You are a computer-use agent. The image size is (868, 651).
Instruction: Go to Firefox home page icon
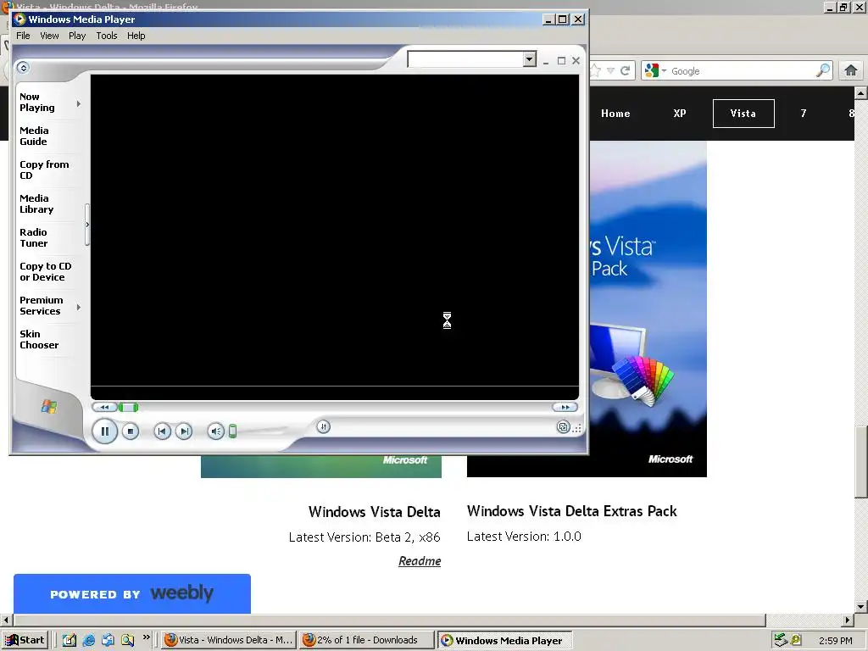click(851, 70)
